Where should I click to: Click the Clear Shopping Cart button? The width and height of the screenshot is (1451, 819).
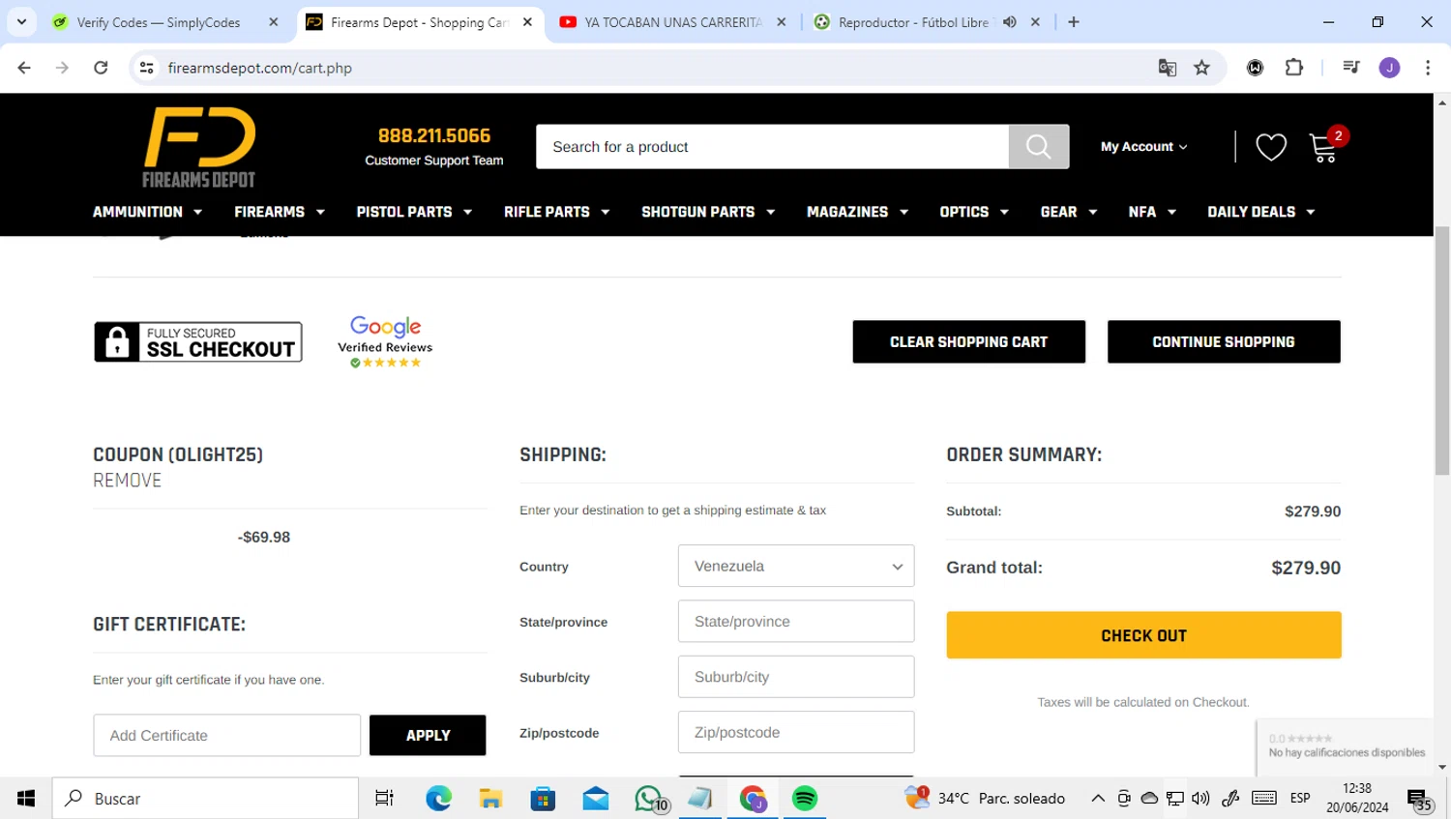(x=968, y=341)
